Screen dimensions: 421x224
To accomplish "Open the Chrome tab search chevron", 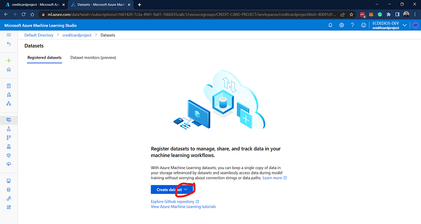I will point(377,4).
